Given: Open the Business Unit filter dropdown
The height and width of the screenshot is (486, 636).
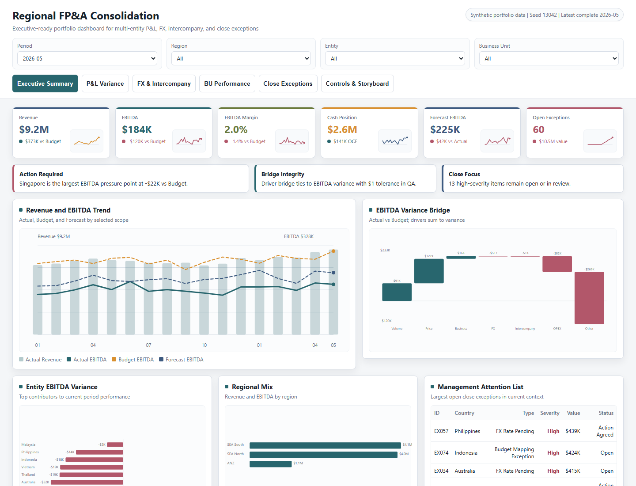Looking at the screenshot, I should pyautogui.click(x=549, y=58).
